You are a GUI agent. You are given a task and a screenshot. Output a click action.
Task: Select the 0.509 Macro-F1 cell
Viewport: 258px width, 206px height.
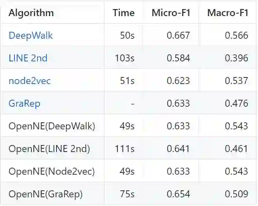[x=237, y=194]
